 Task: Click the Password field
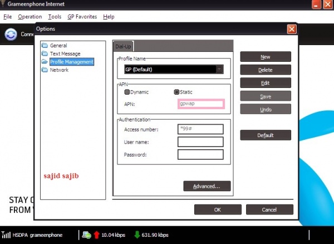(200, 154)
